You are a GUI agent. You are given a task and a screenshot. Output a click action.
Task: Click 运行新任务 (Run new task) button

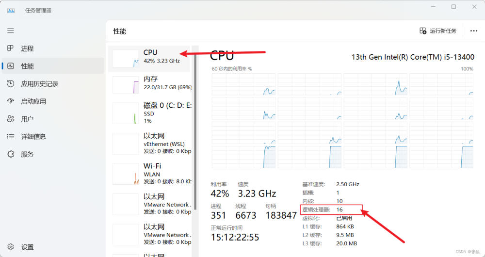[438, 31]
